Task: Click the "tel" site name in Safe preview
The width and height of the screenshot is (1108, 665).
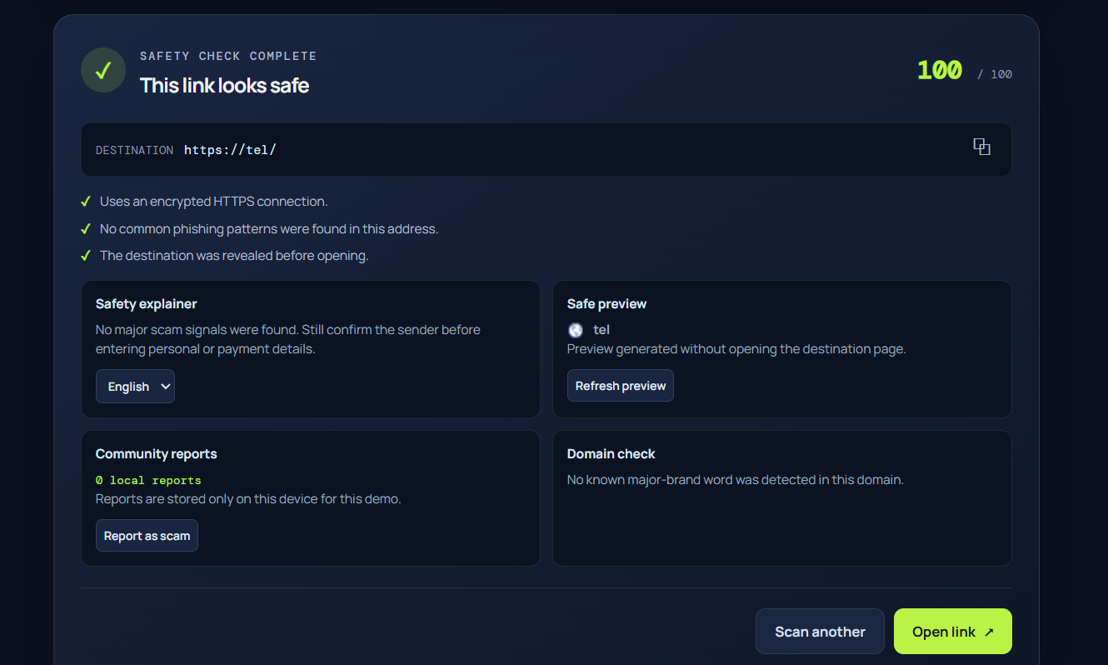Action: tap(601, 330)
